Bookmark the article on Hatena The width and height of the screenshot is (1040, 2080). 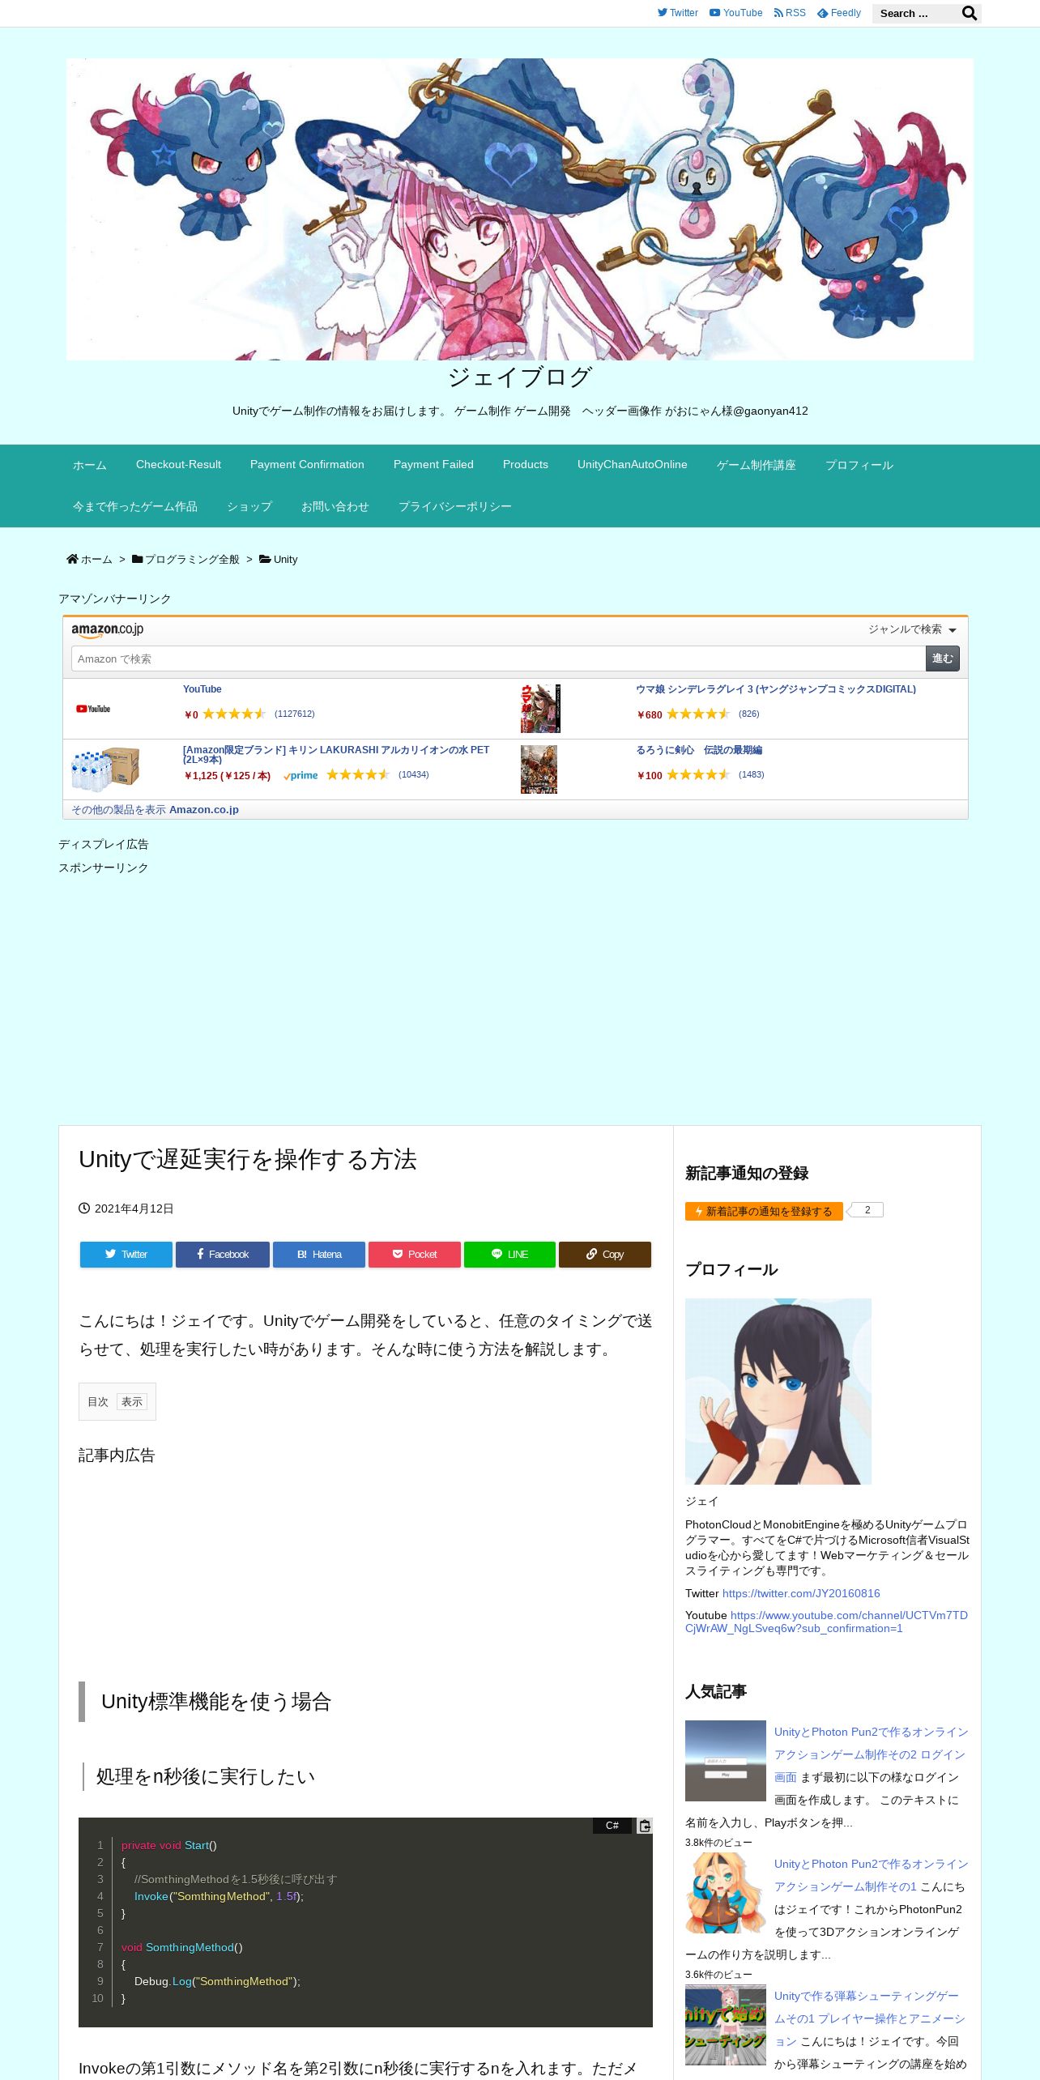click(x=319, y=1254)
